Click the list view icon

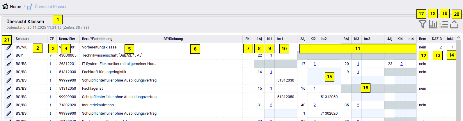click(444, 24)
